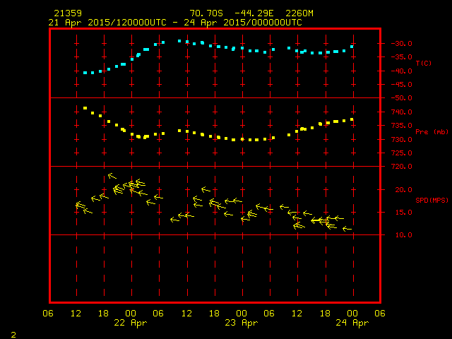Click the elevation label 2260M
This screenshot has height=339, width=452.
[299, 13]
